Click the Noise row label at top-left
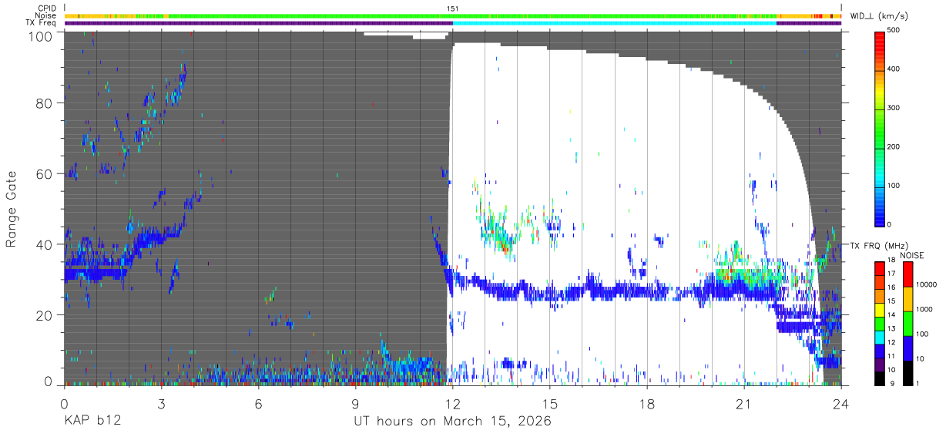Image resolution: width=946 pixels, height=437 pixels. pos(45,15)
